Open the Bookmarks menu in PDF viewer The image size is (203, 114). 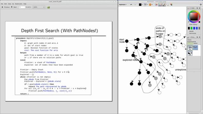[x=19, y=4]
